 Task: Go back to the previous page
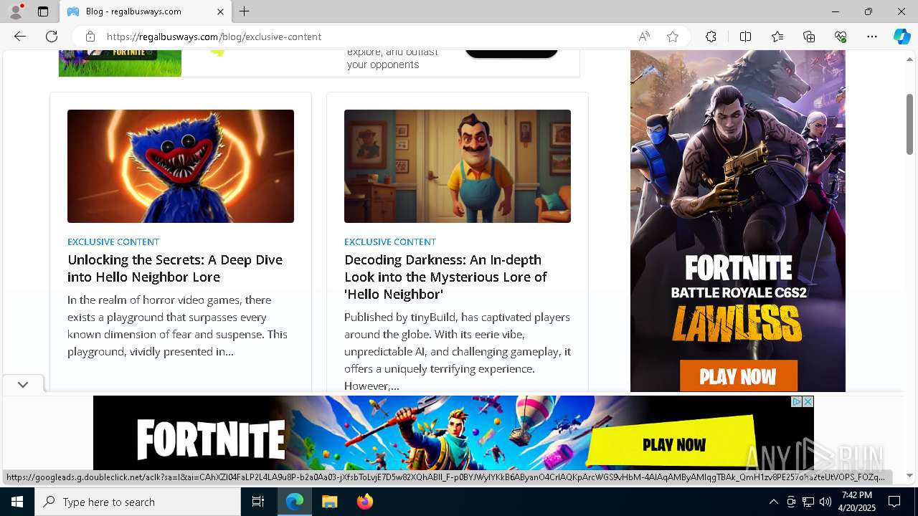point(20,37)
